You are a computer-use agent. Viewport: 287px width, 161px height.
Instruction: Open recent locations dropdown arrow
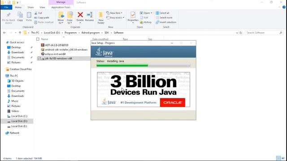pos(16,33)
